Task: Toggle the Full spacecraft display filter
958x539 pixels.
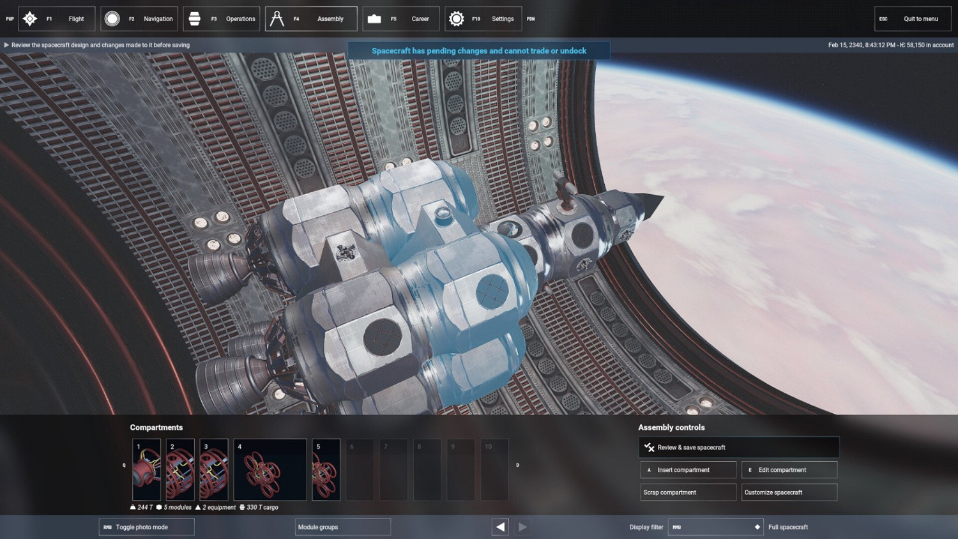Action: tap(789, 527)
